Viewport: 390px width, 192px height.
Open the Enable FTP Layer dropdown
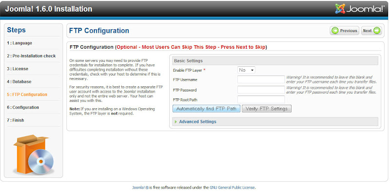point(246,70)
